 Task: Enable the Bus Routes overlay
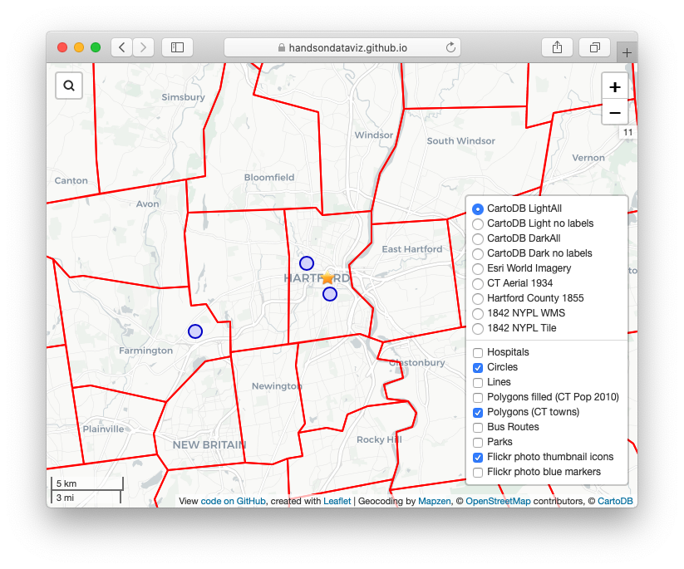point(478,427)
